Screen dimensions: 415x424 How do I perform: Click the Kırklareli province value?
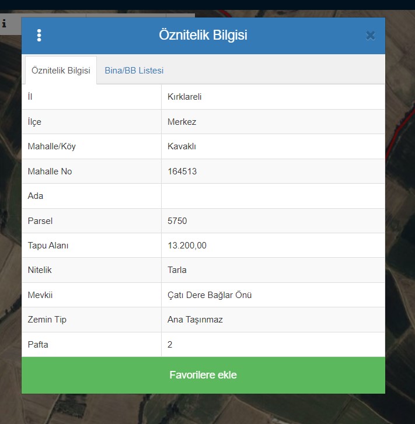click(x=184, y=97)
